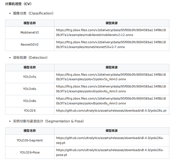The width and height of the screenshot is (173, 161).
Task: Select the 实例分割与姿态估计 (Segmentation & Pose) bullet text
Action: (x=48, y=121)
